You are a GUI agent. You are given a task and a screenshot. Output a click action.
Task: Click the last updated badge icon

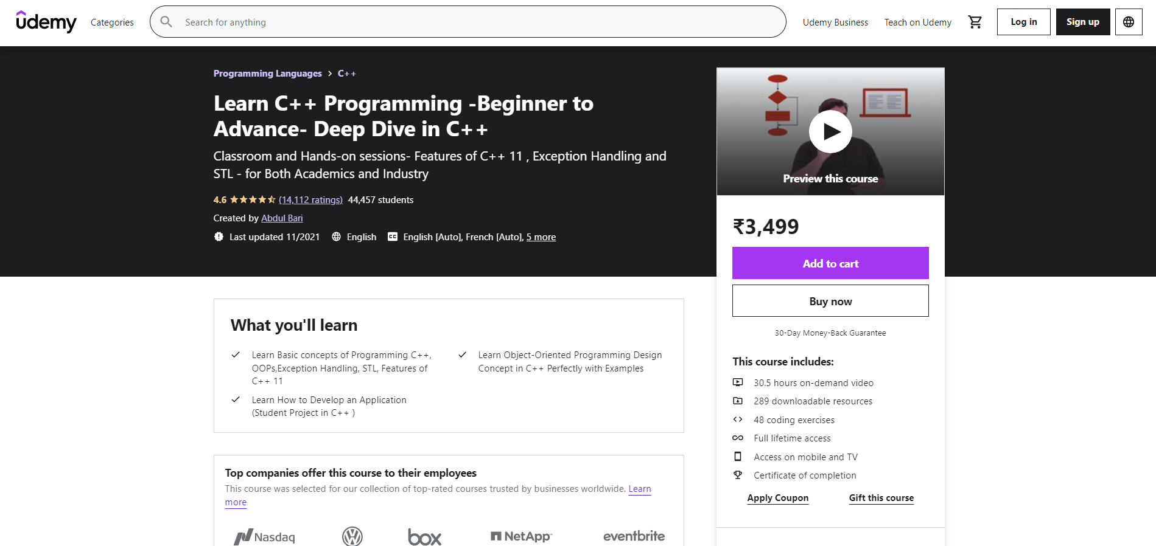coord(219,237)
